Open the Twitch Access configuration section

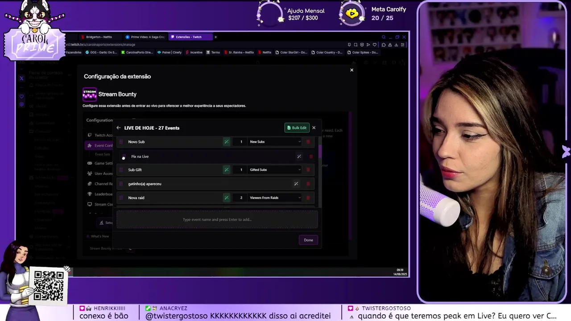(100, 135)
